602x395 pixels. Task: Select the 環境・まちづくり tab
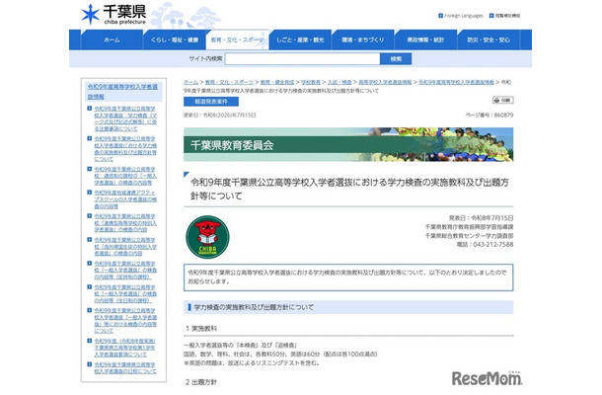click(x=363, y=39)
